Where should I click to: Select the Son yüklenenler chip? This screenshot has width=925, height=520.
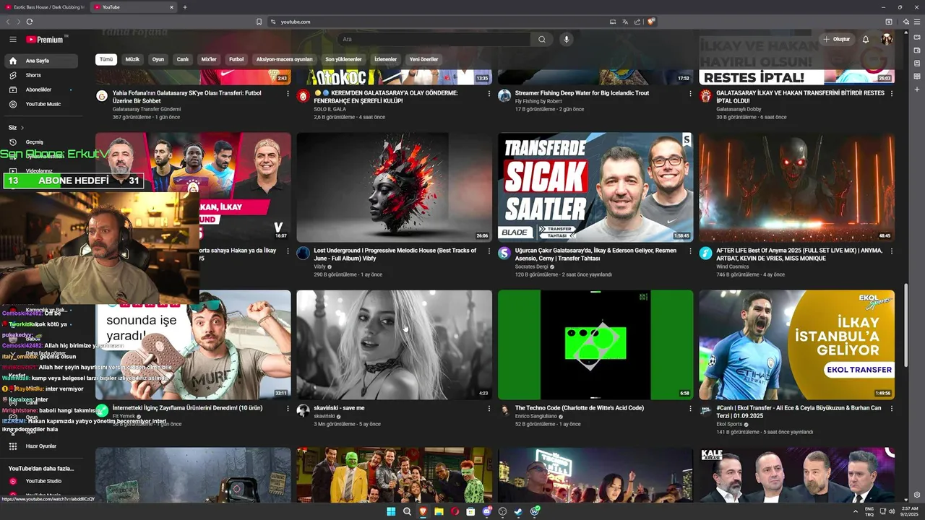click(x=343, y=59)
